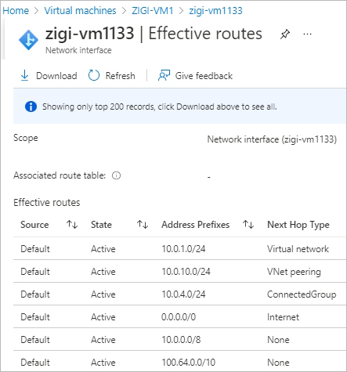Sort routes by State column arrows
Image resolution: width=347 pixels, height=372 pixels.
(x=143, y=225)
